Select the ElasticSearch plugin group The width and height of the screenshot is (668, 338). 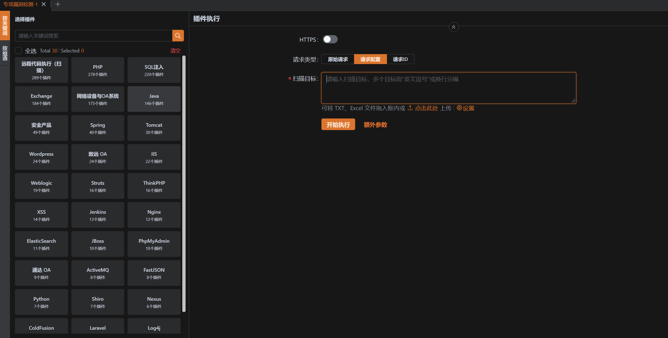pos(41,244)
